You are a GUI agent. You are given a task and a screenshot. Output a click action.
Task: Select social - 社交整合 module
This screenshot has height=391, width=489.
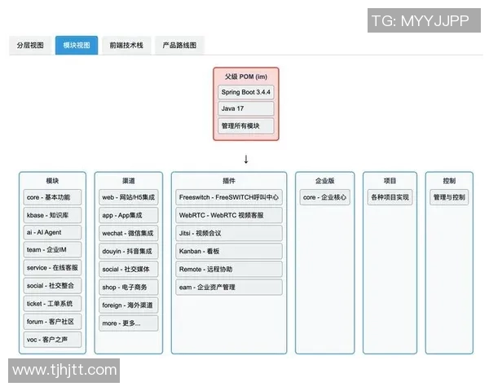click(x=52, y=286)
